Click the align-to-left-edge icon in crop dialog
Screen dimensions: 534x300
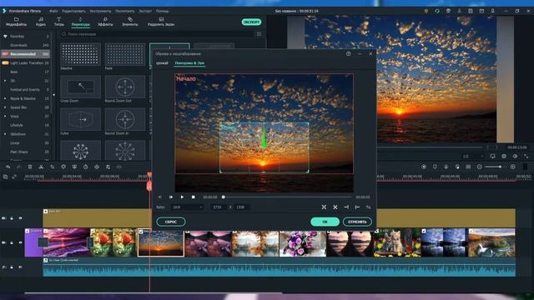357,207
